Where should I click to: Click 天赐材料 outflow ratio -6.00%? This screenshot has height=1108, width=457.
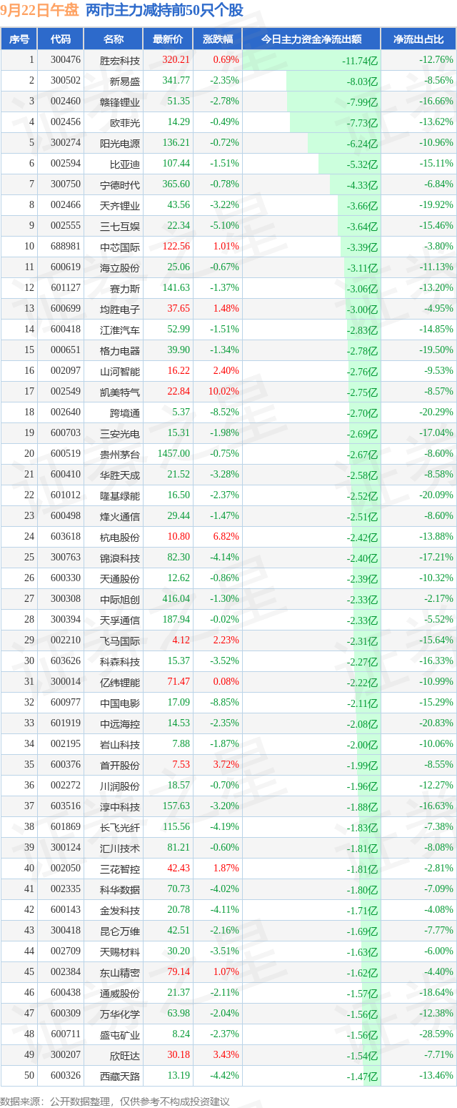(438, 951)
